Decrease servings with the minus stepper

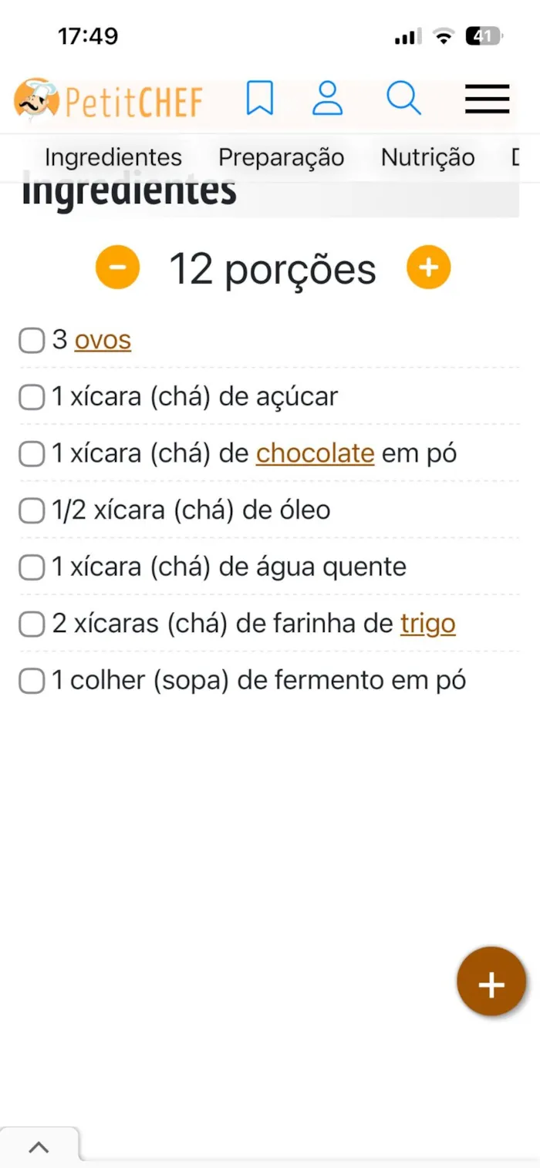click(117, 267)
